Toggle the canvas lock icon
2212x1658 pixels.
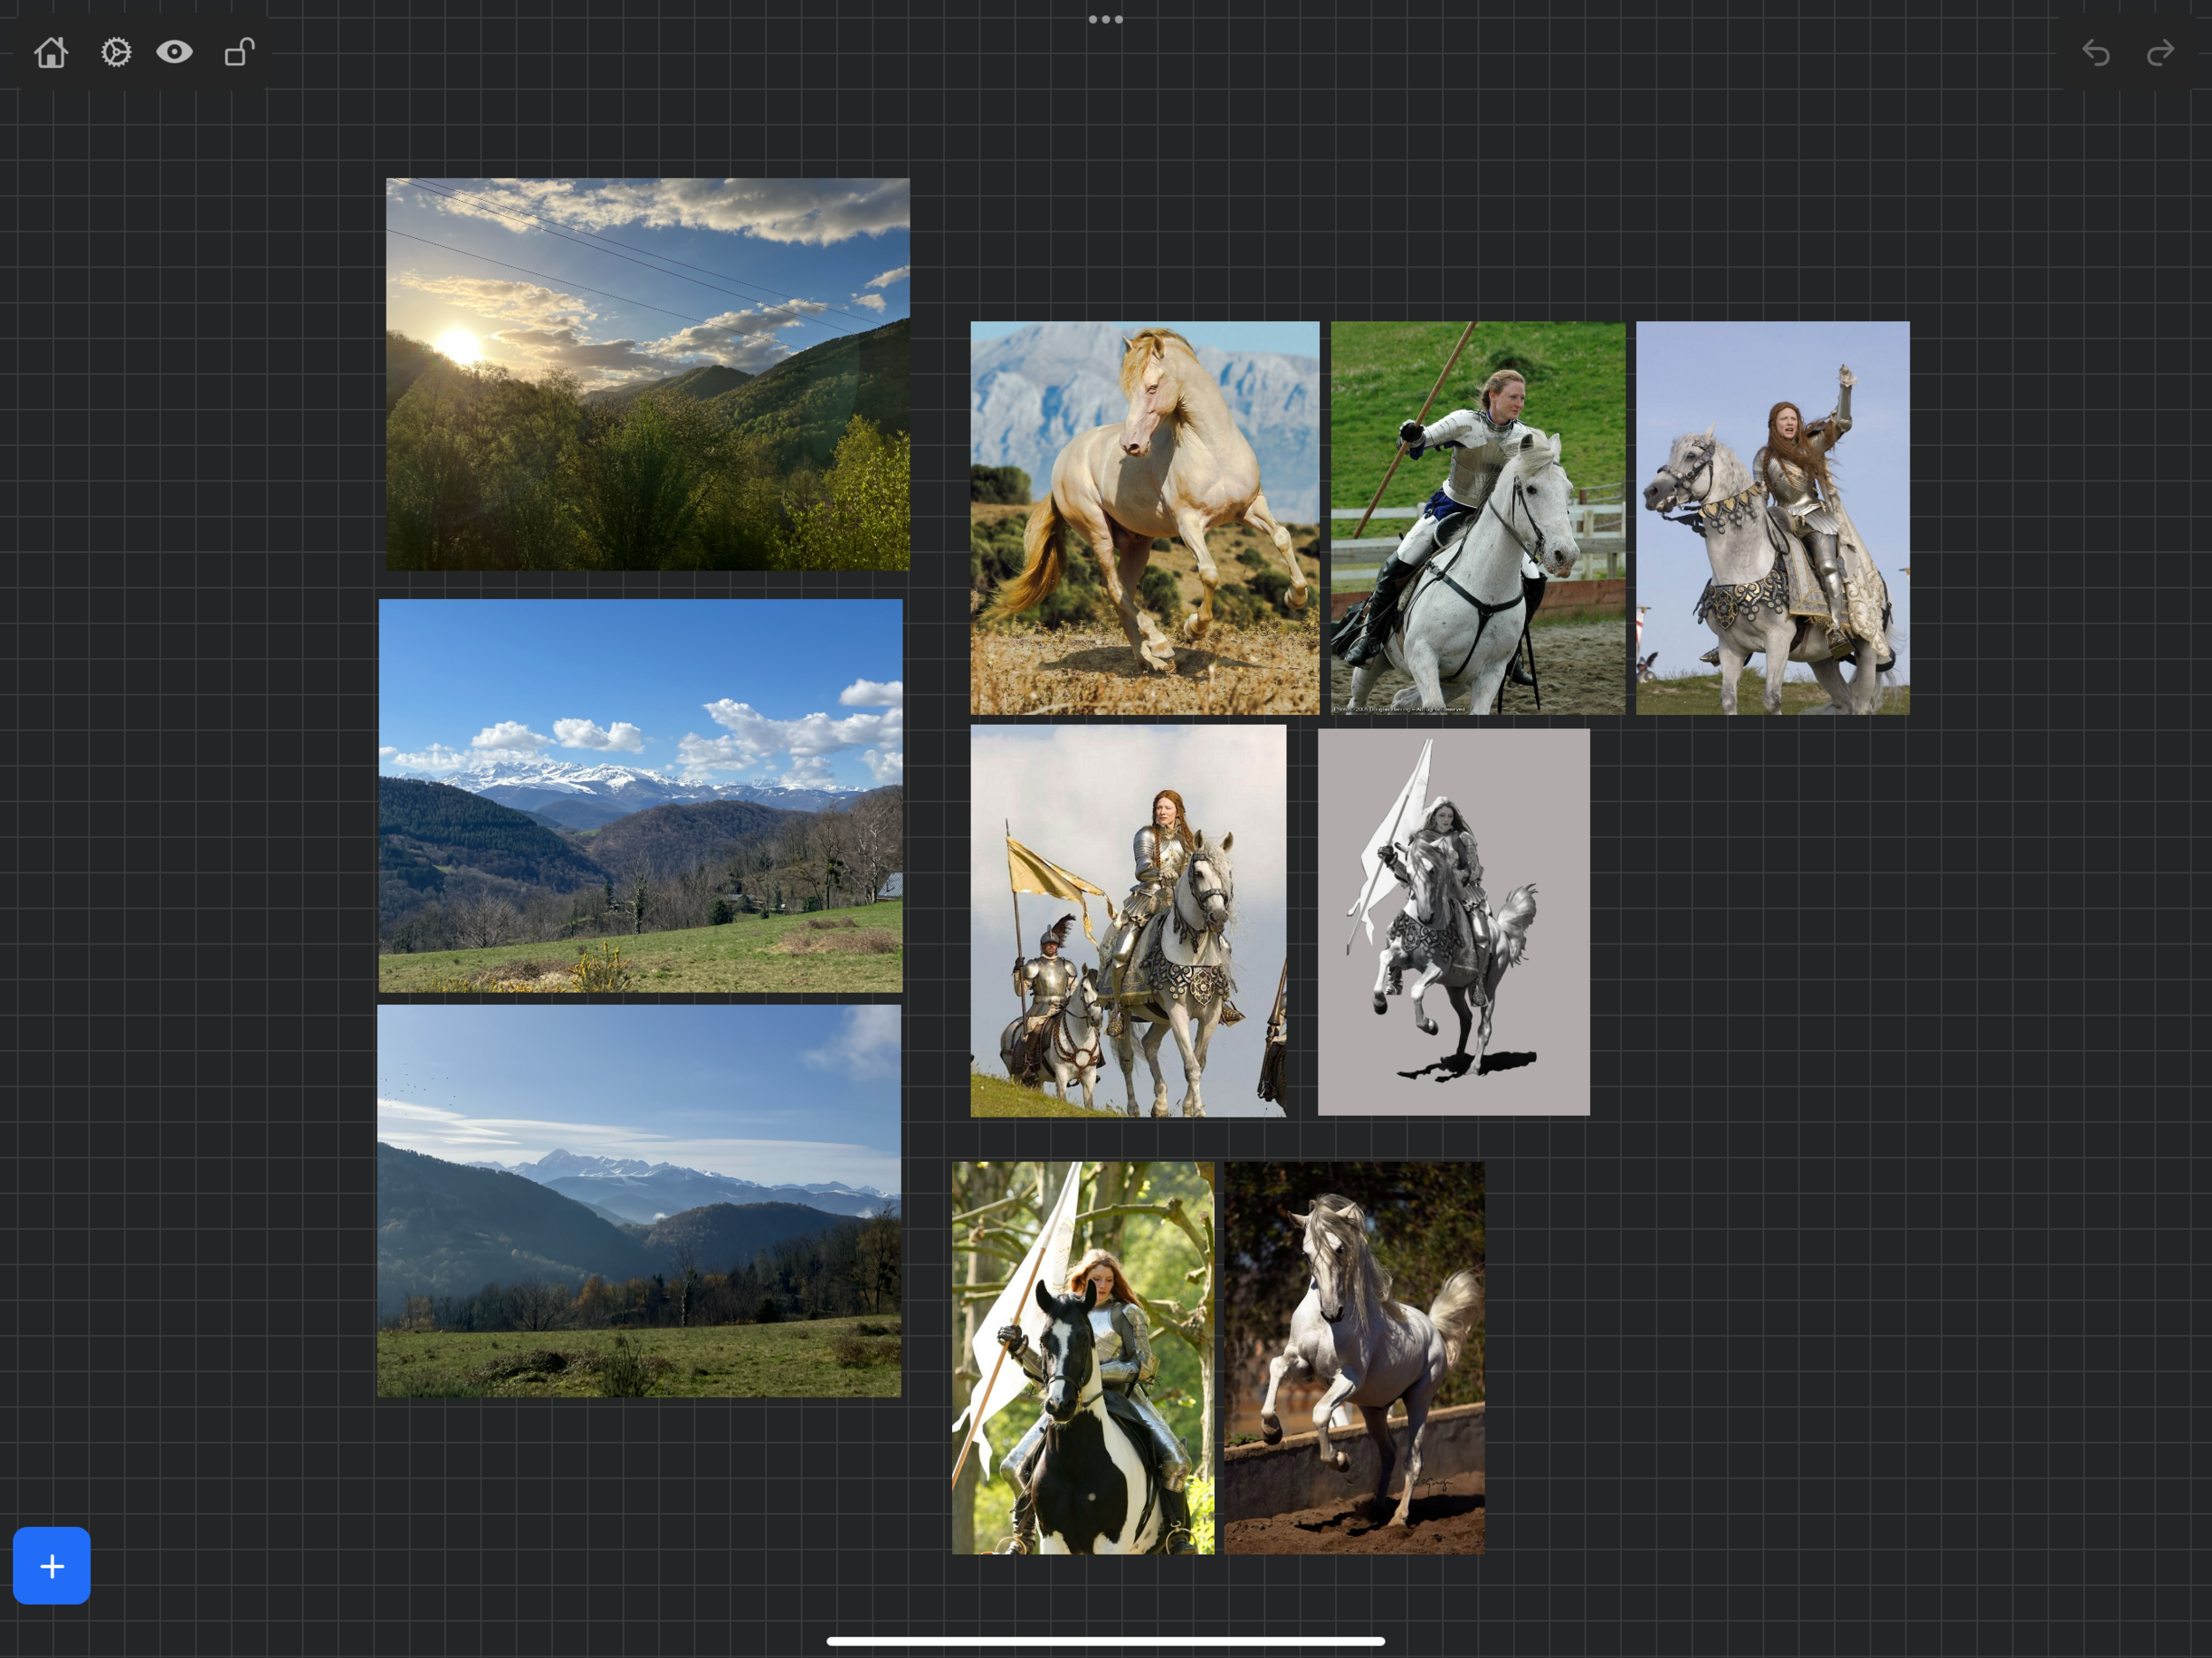(x=239, y=52)
